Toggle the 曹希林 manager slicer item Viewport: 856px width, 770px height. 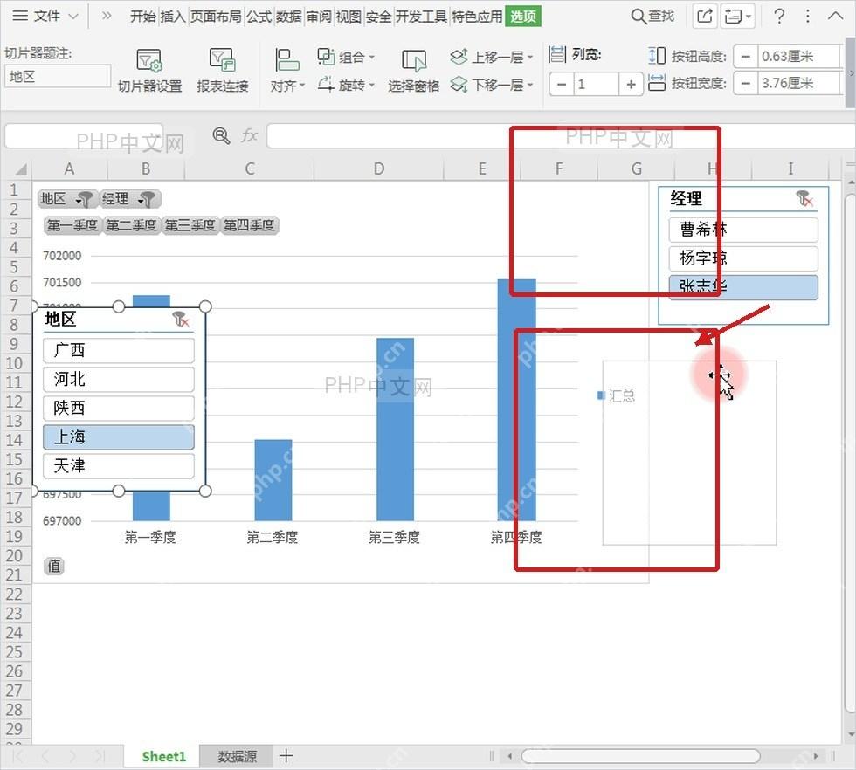743,230
